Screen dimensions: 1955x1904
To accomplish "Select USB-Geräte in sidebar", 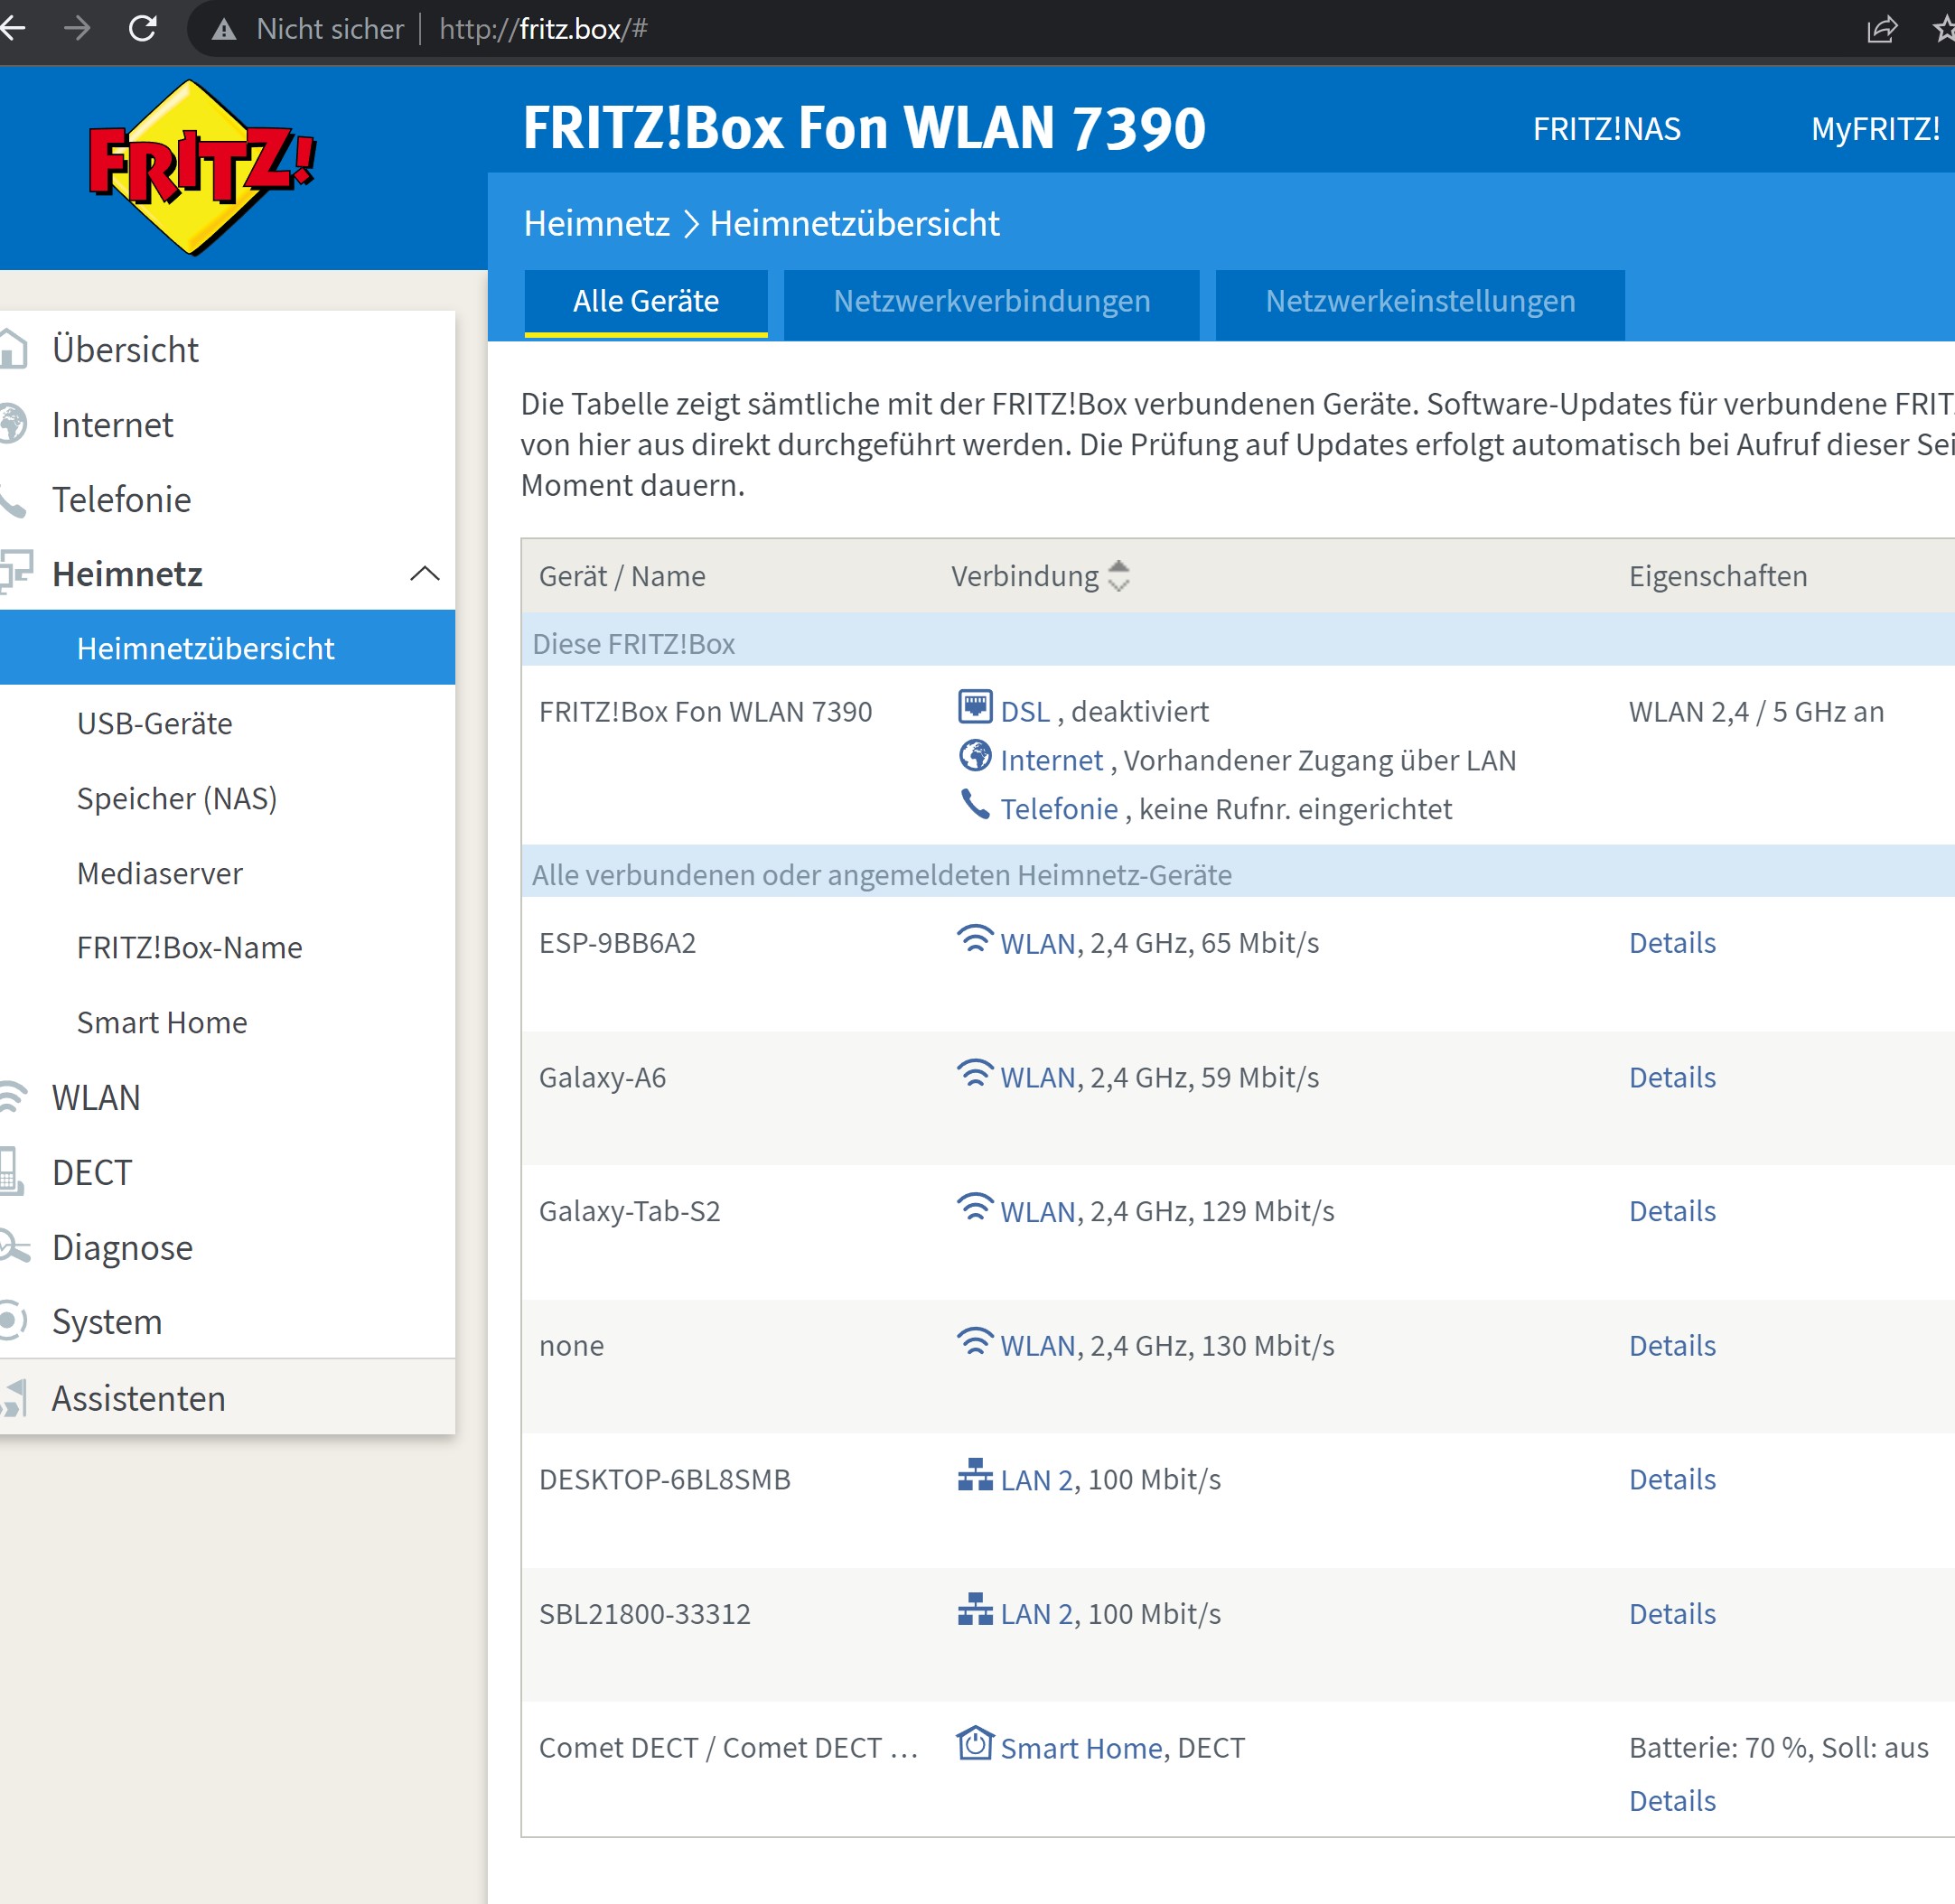I will tap(155, 723).
